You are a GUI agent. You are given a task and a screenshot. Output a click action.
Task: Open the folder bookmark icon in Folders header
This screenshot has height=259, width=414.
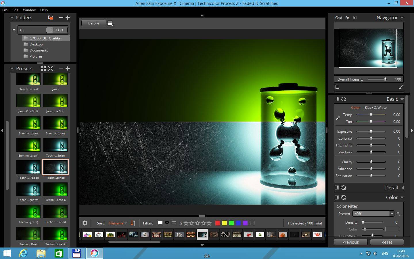click(x=51, y=18)
